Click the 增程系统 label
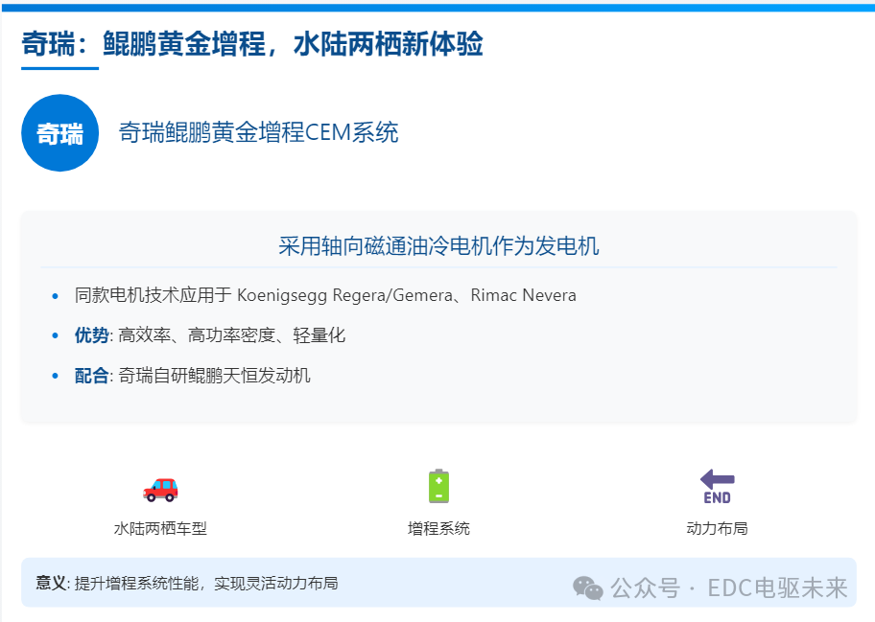875x622 pixels. coord(438,528)
